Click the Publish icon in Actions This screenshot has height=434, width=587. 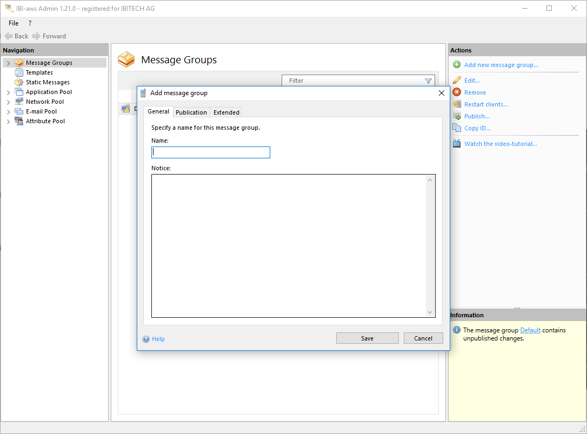tap(457, 116)
